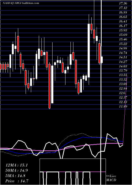The image size is (132, 185).
Task: Click the magenta spike line at right edge
Action: click(x=125, y=110)
